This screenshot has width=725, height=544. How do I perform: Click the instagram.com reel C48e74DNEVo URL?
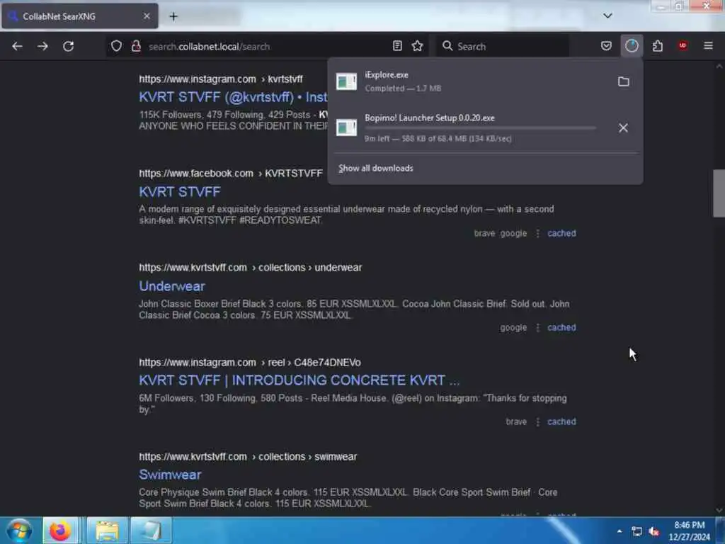pos(250,363)
